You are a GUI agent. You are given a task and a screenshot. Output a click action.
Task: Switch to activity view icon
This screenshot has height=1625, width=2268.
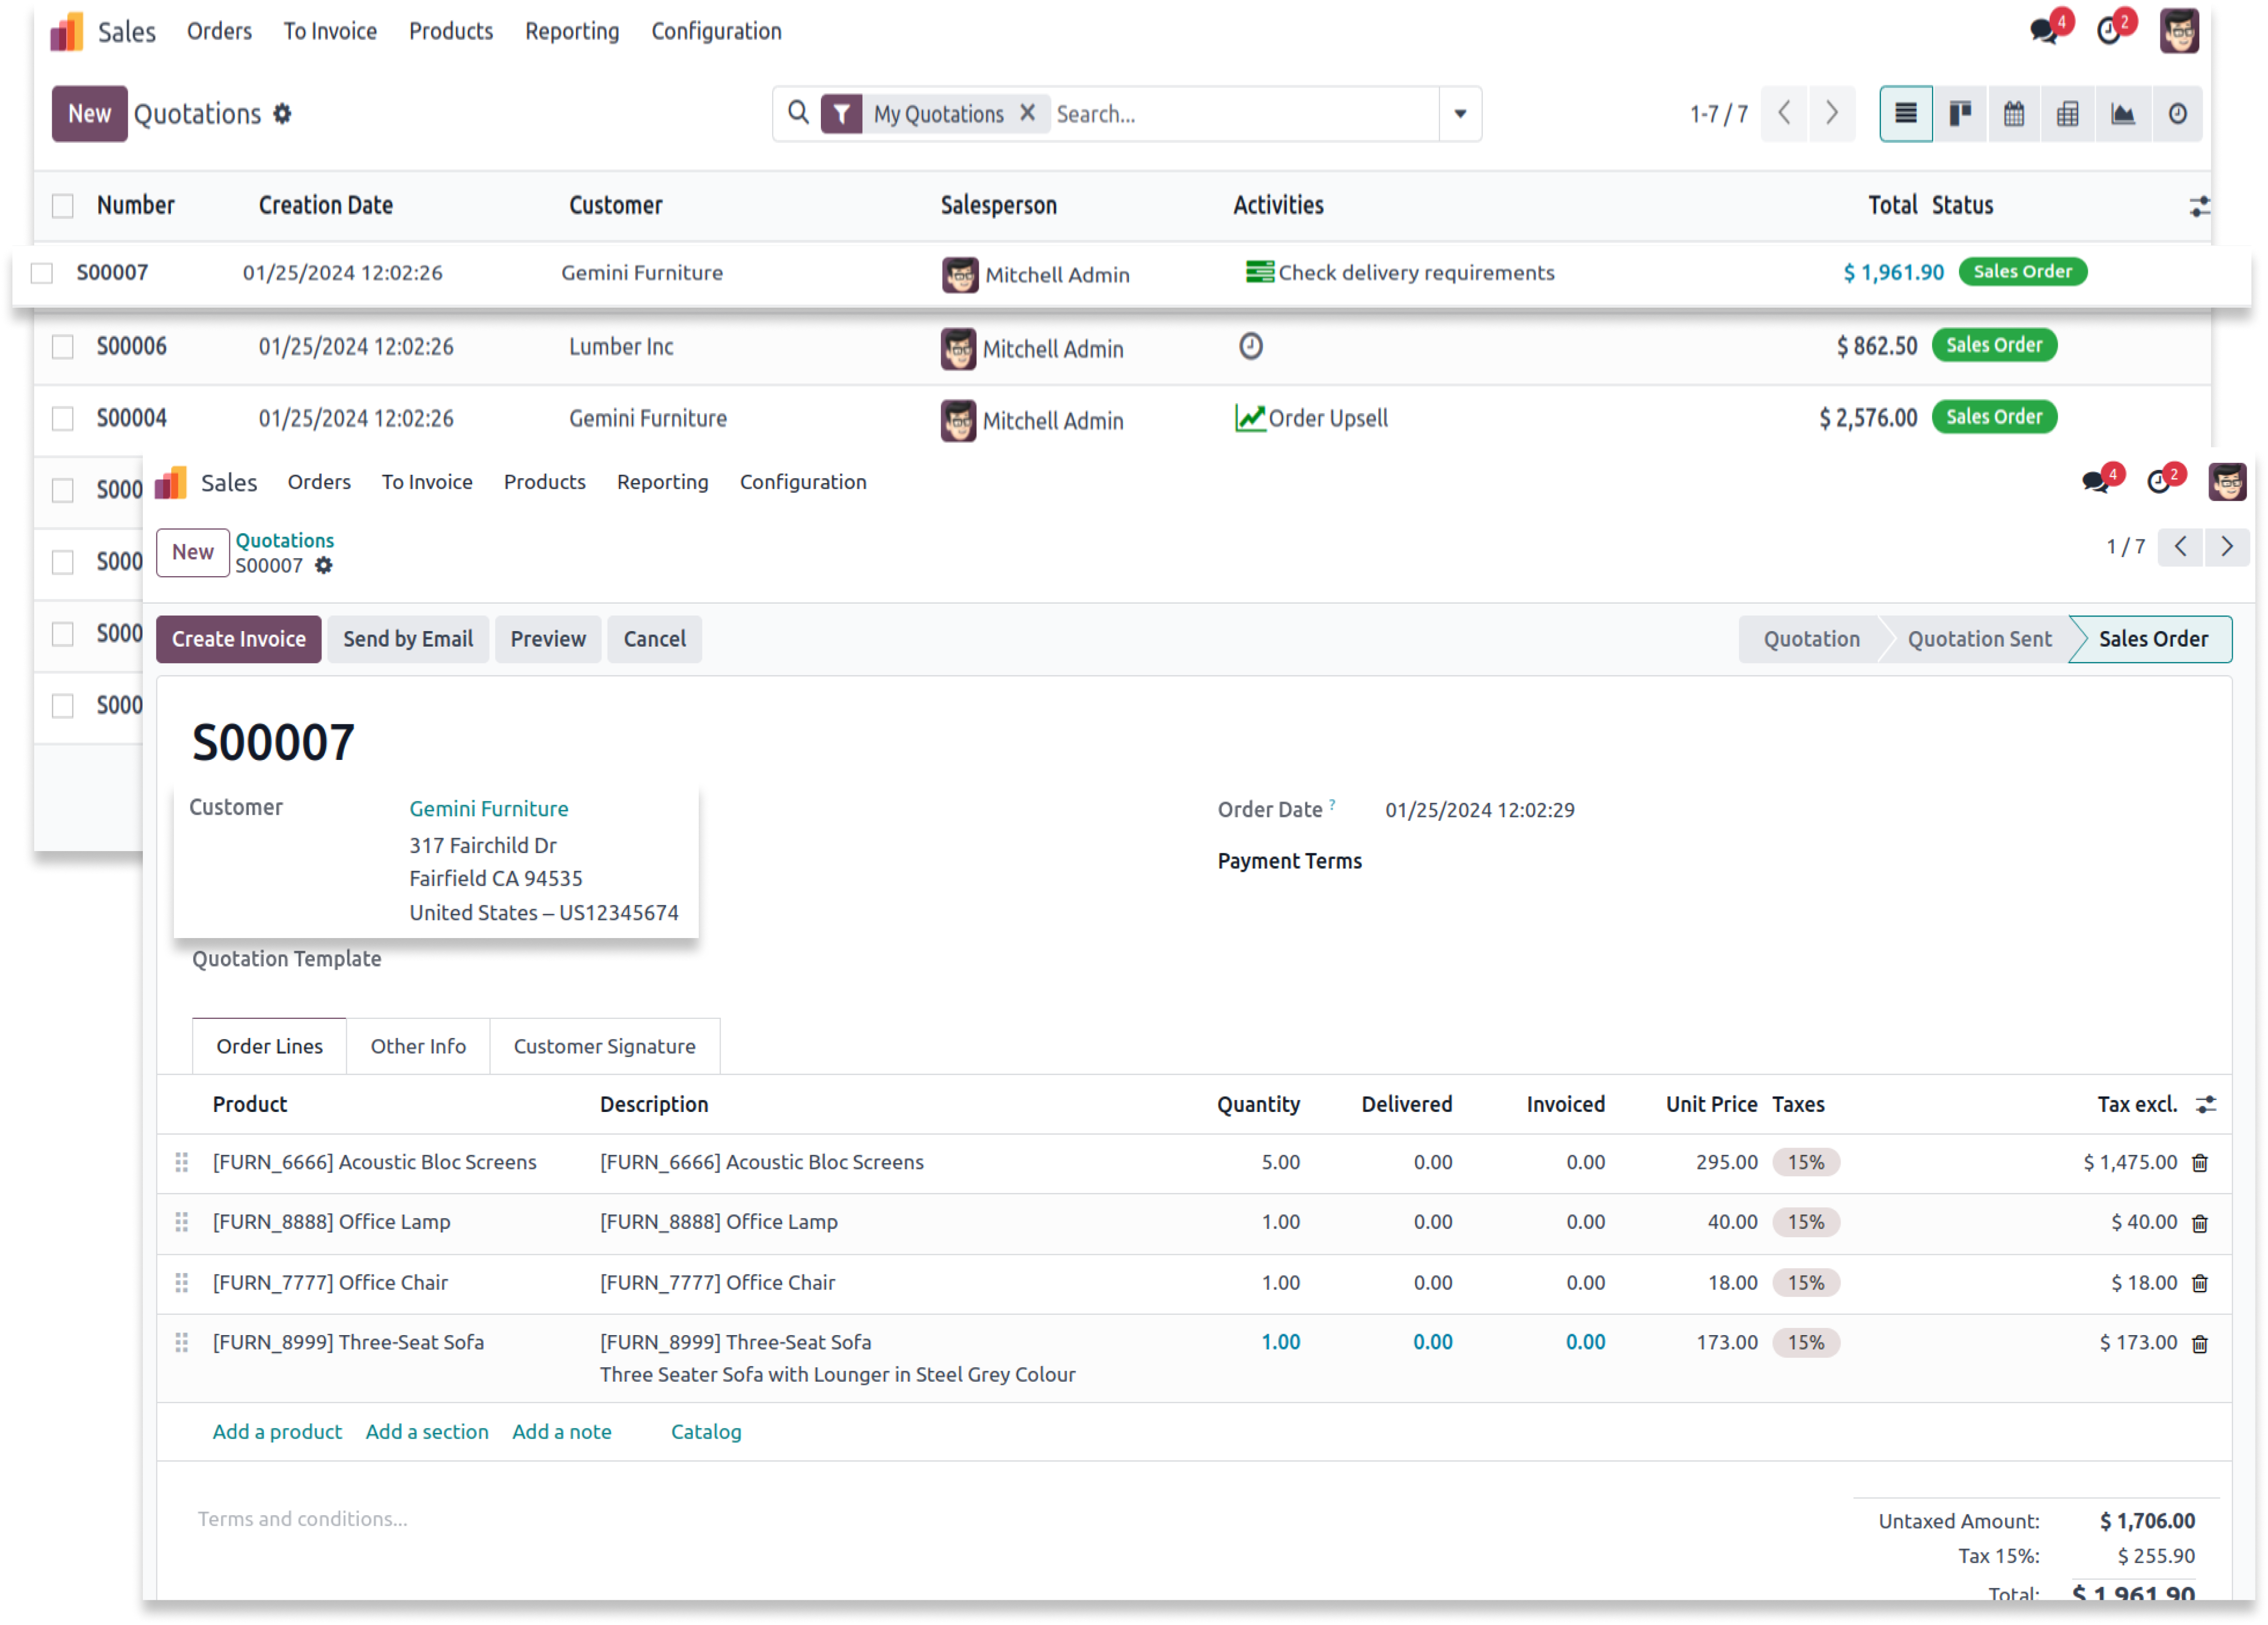(2177, 114)
